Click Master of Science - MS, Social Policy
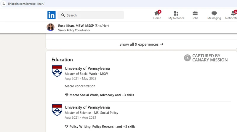The image size is (237, 132). pyautogui.click(x=92, y=113)
